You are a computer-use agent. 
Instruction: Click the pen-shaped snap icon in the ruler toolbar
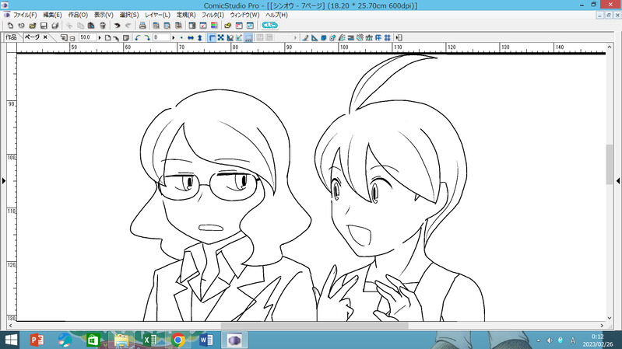pos(305,37)
